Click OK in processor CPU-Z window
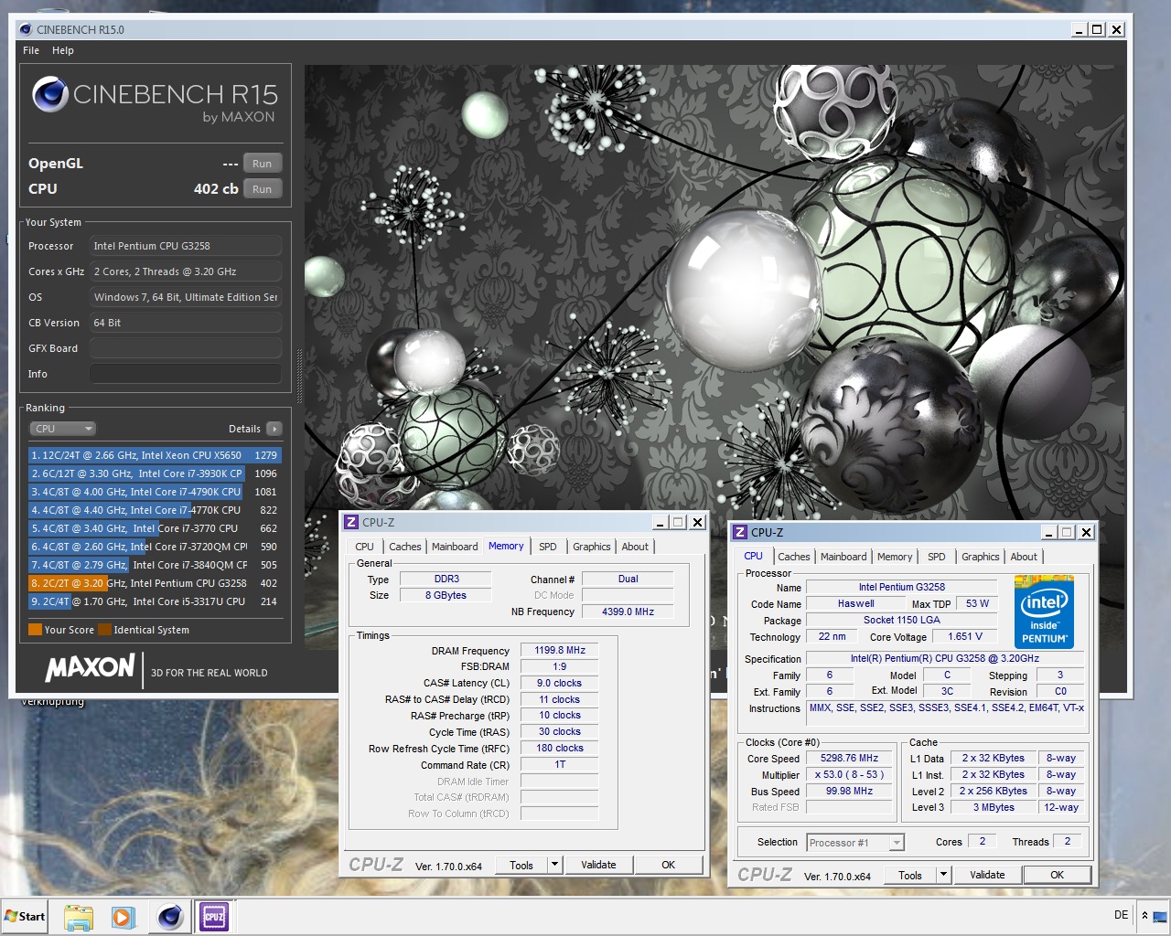This screenshot has height=936, width=1171. click(1058, 875)
